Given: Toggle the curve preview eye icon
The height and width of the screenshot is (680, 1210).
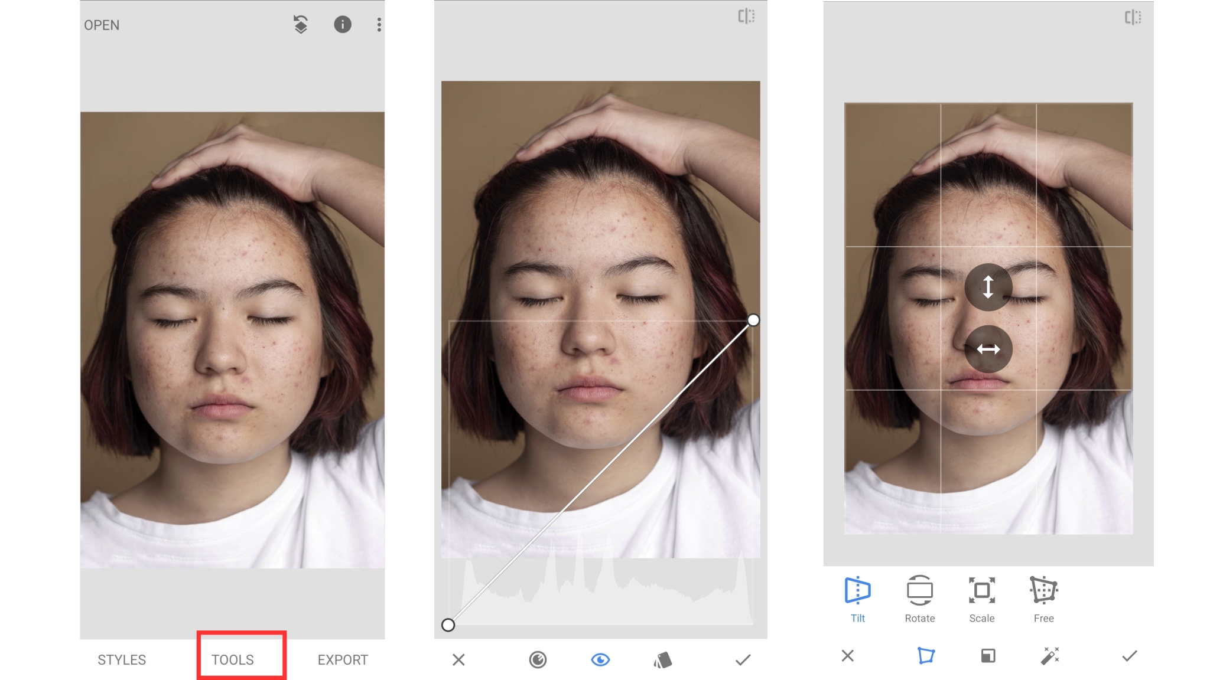Looking at the screenshot, I should pyautogui.click(x=601, y=660).
